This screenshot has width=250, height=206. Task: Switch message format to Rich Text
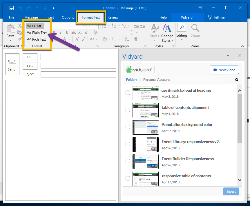[36, 39]
